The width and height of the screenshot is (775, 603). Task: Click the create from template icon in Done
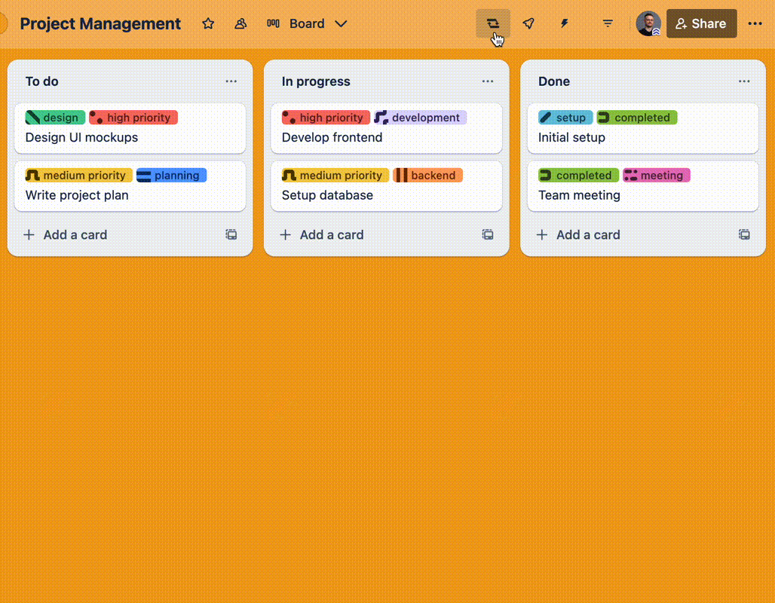pyautogui.click(x=745, y=234)
